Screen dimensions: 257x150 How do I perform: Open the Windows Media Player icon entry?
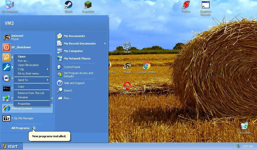point(6,78)
